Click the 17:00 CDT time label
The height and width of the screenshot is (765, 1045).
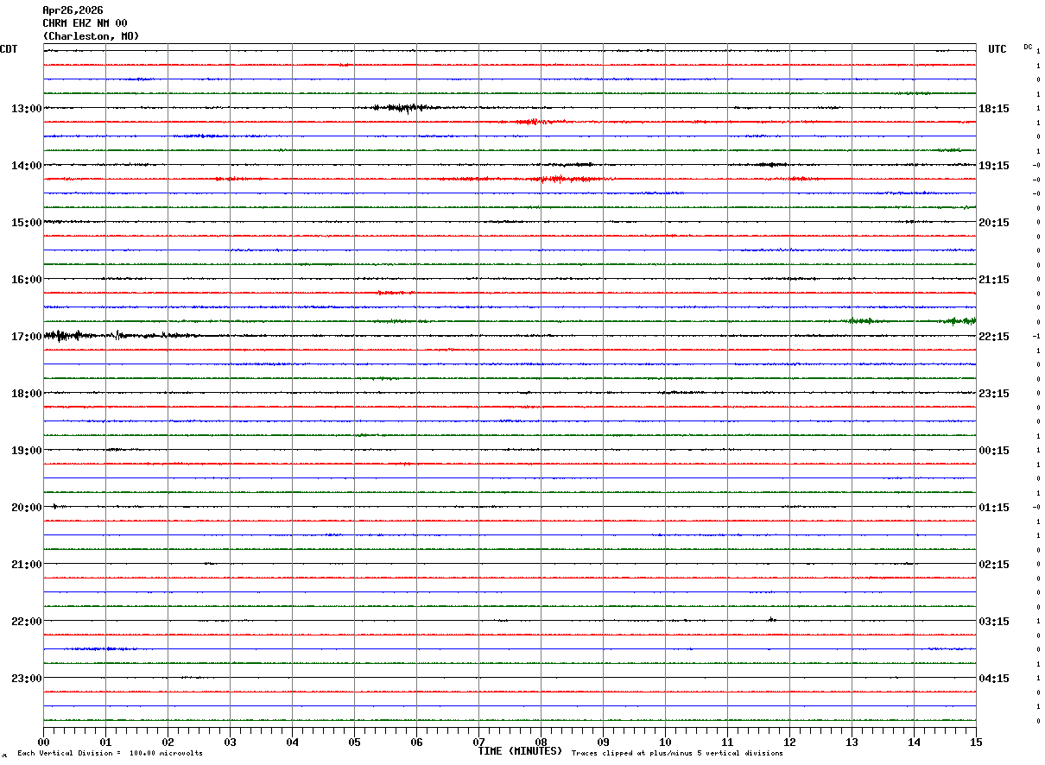[26, 337]
